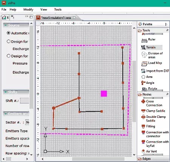Switch to newSimulation1.iwsx tab

pos(56,18)
